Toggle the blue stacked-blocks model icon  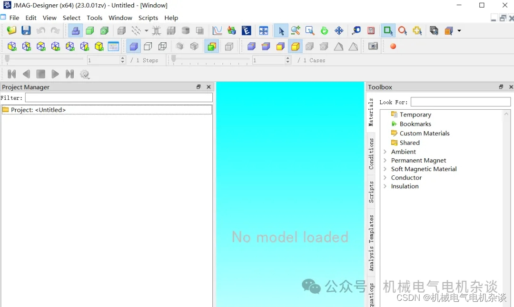coord(75,31)
